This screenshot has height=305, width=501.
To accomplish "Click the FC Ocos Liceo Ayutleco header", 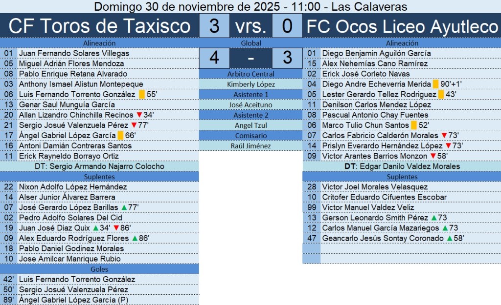I will [402, 26].
